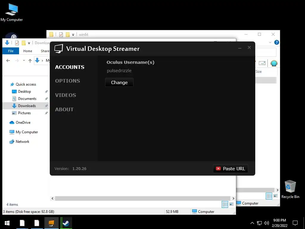The width and height of the screenshot is (305, 229).
Task: Click the Downloads arrow icon in address bar
Action: [x=37, y=60]
